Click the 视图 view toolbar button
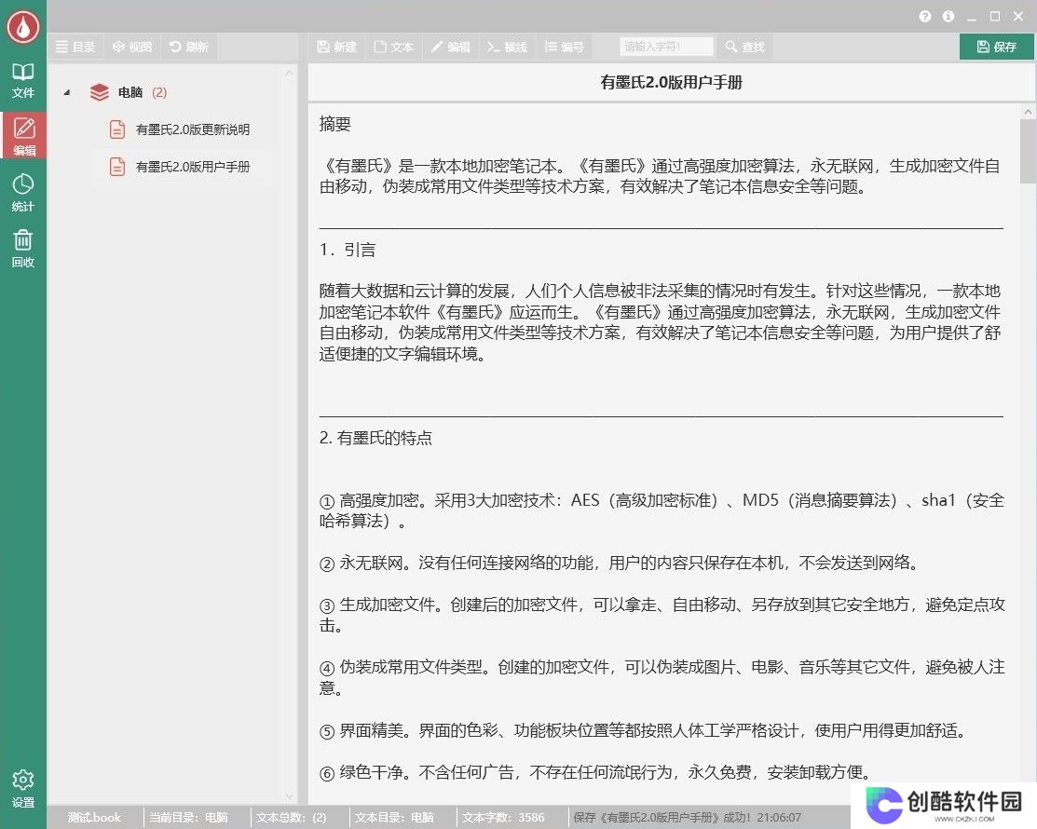 (132, 47)
